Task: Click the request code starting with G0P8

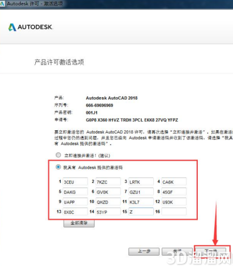Action: [132, 120]
